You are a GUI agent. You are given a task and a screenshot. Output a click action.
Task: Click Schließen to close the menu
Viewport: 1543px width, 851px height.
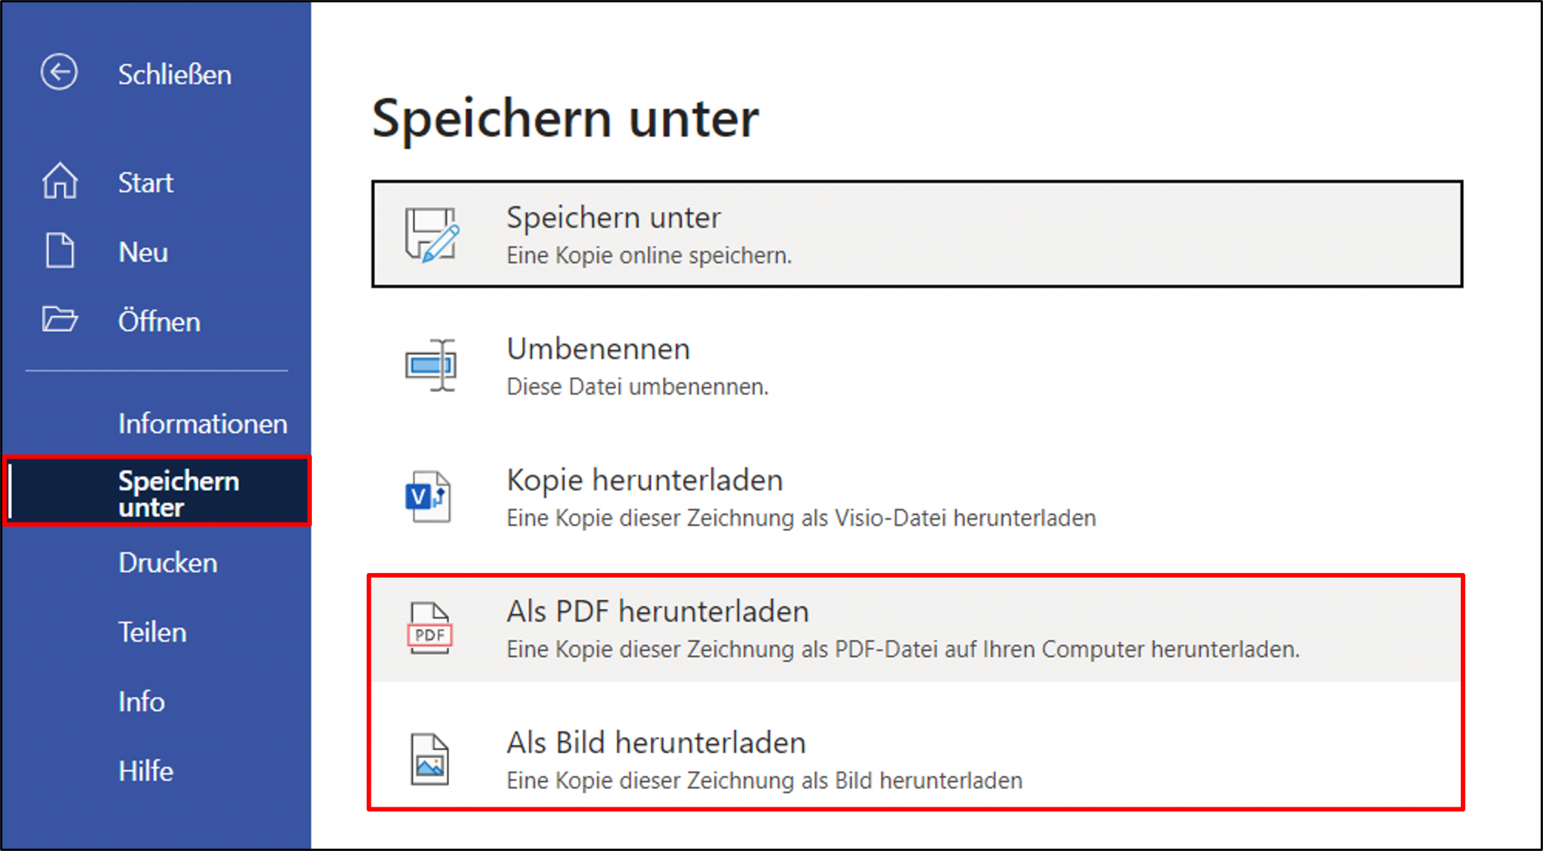pyautogui.click(x=174, y=74)
